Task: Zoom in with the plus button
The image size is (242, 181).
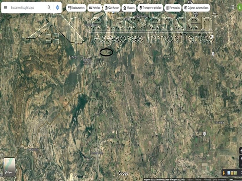Action: (241, 158)
